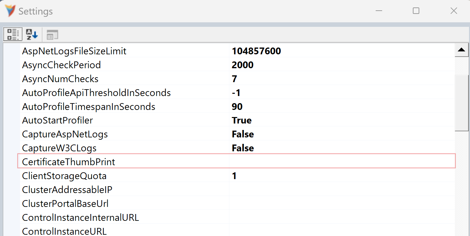Select the CertificateThumbPrint property name
The height and width of the screenshot is (236, 470).
[68, 162]
